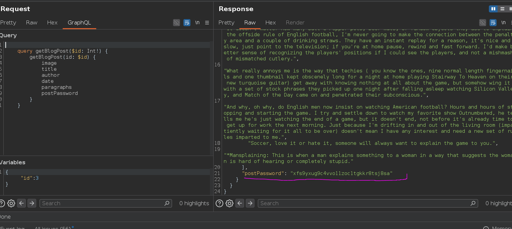Click 'What really annoys me' paragraph
The width and height of the screenshot is (512, 229).
(368, 83)
